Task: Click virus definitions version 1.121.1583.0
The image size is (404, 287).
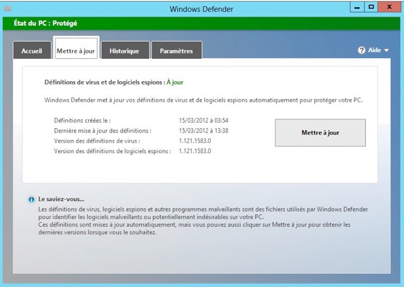Action: pos(195,141)
